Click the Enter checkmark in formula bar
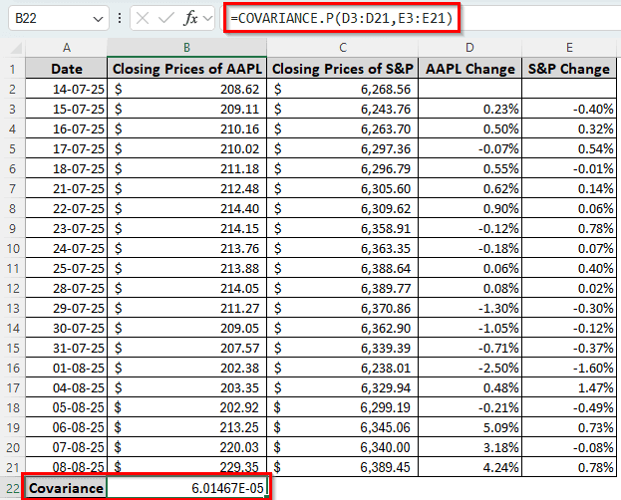The width and height of the screenshot is (621, 500). [x=166, y=19]
